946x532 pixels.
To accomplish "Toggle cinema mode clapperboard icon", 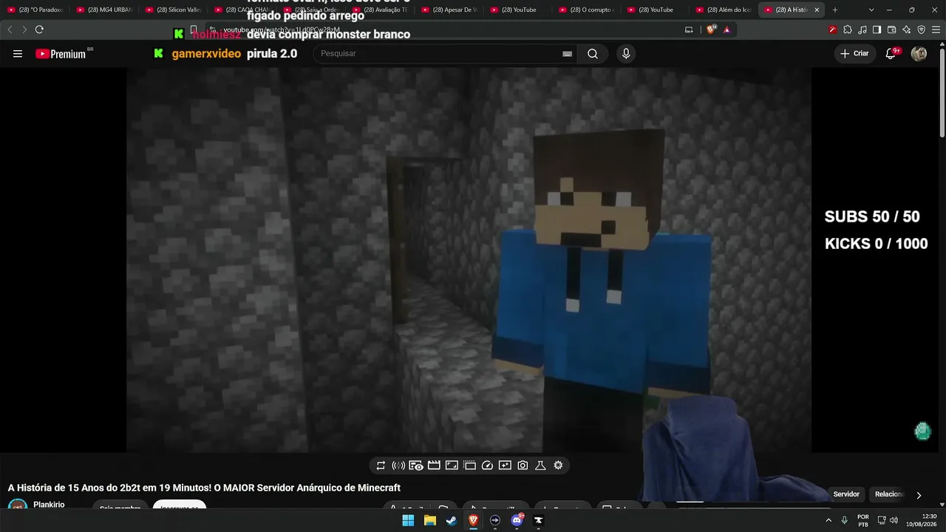I will (x=434, y=465).
